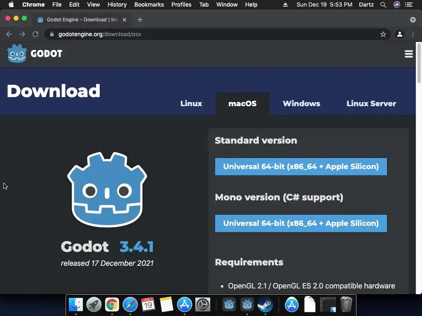This screenshot has height=316, width=422.
Task: Open Finder from the Dock
Action: 76,304
